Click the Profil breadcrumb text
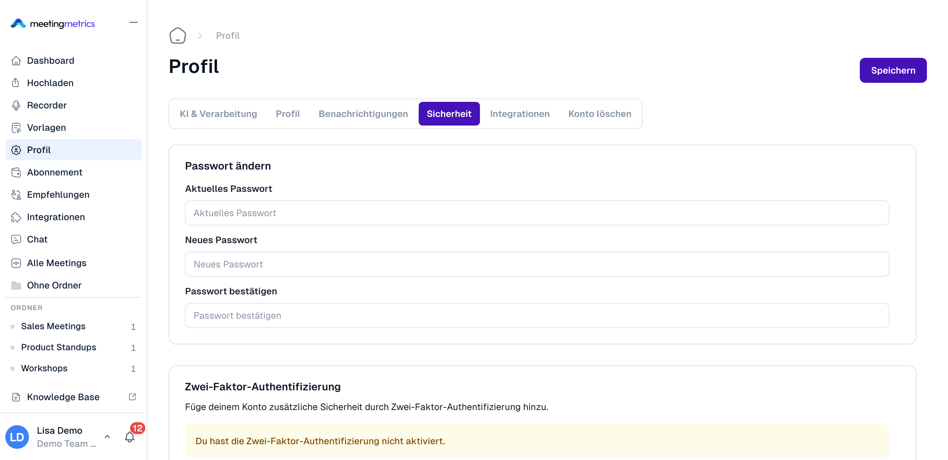 227,35
